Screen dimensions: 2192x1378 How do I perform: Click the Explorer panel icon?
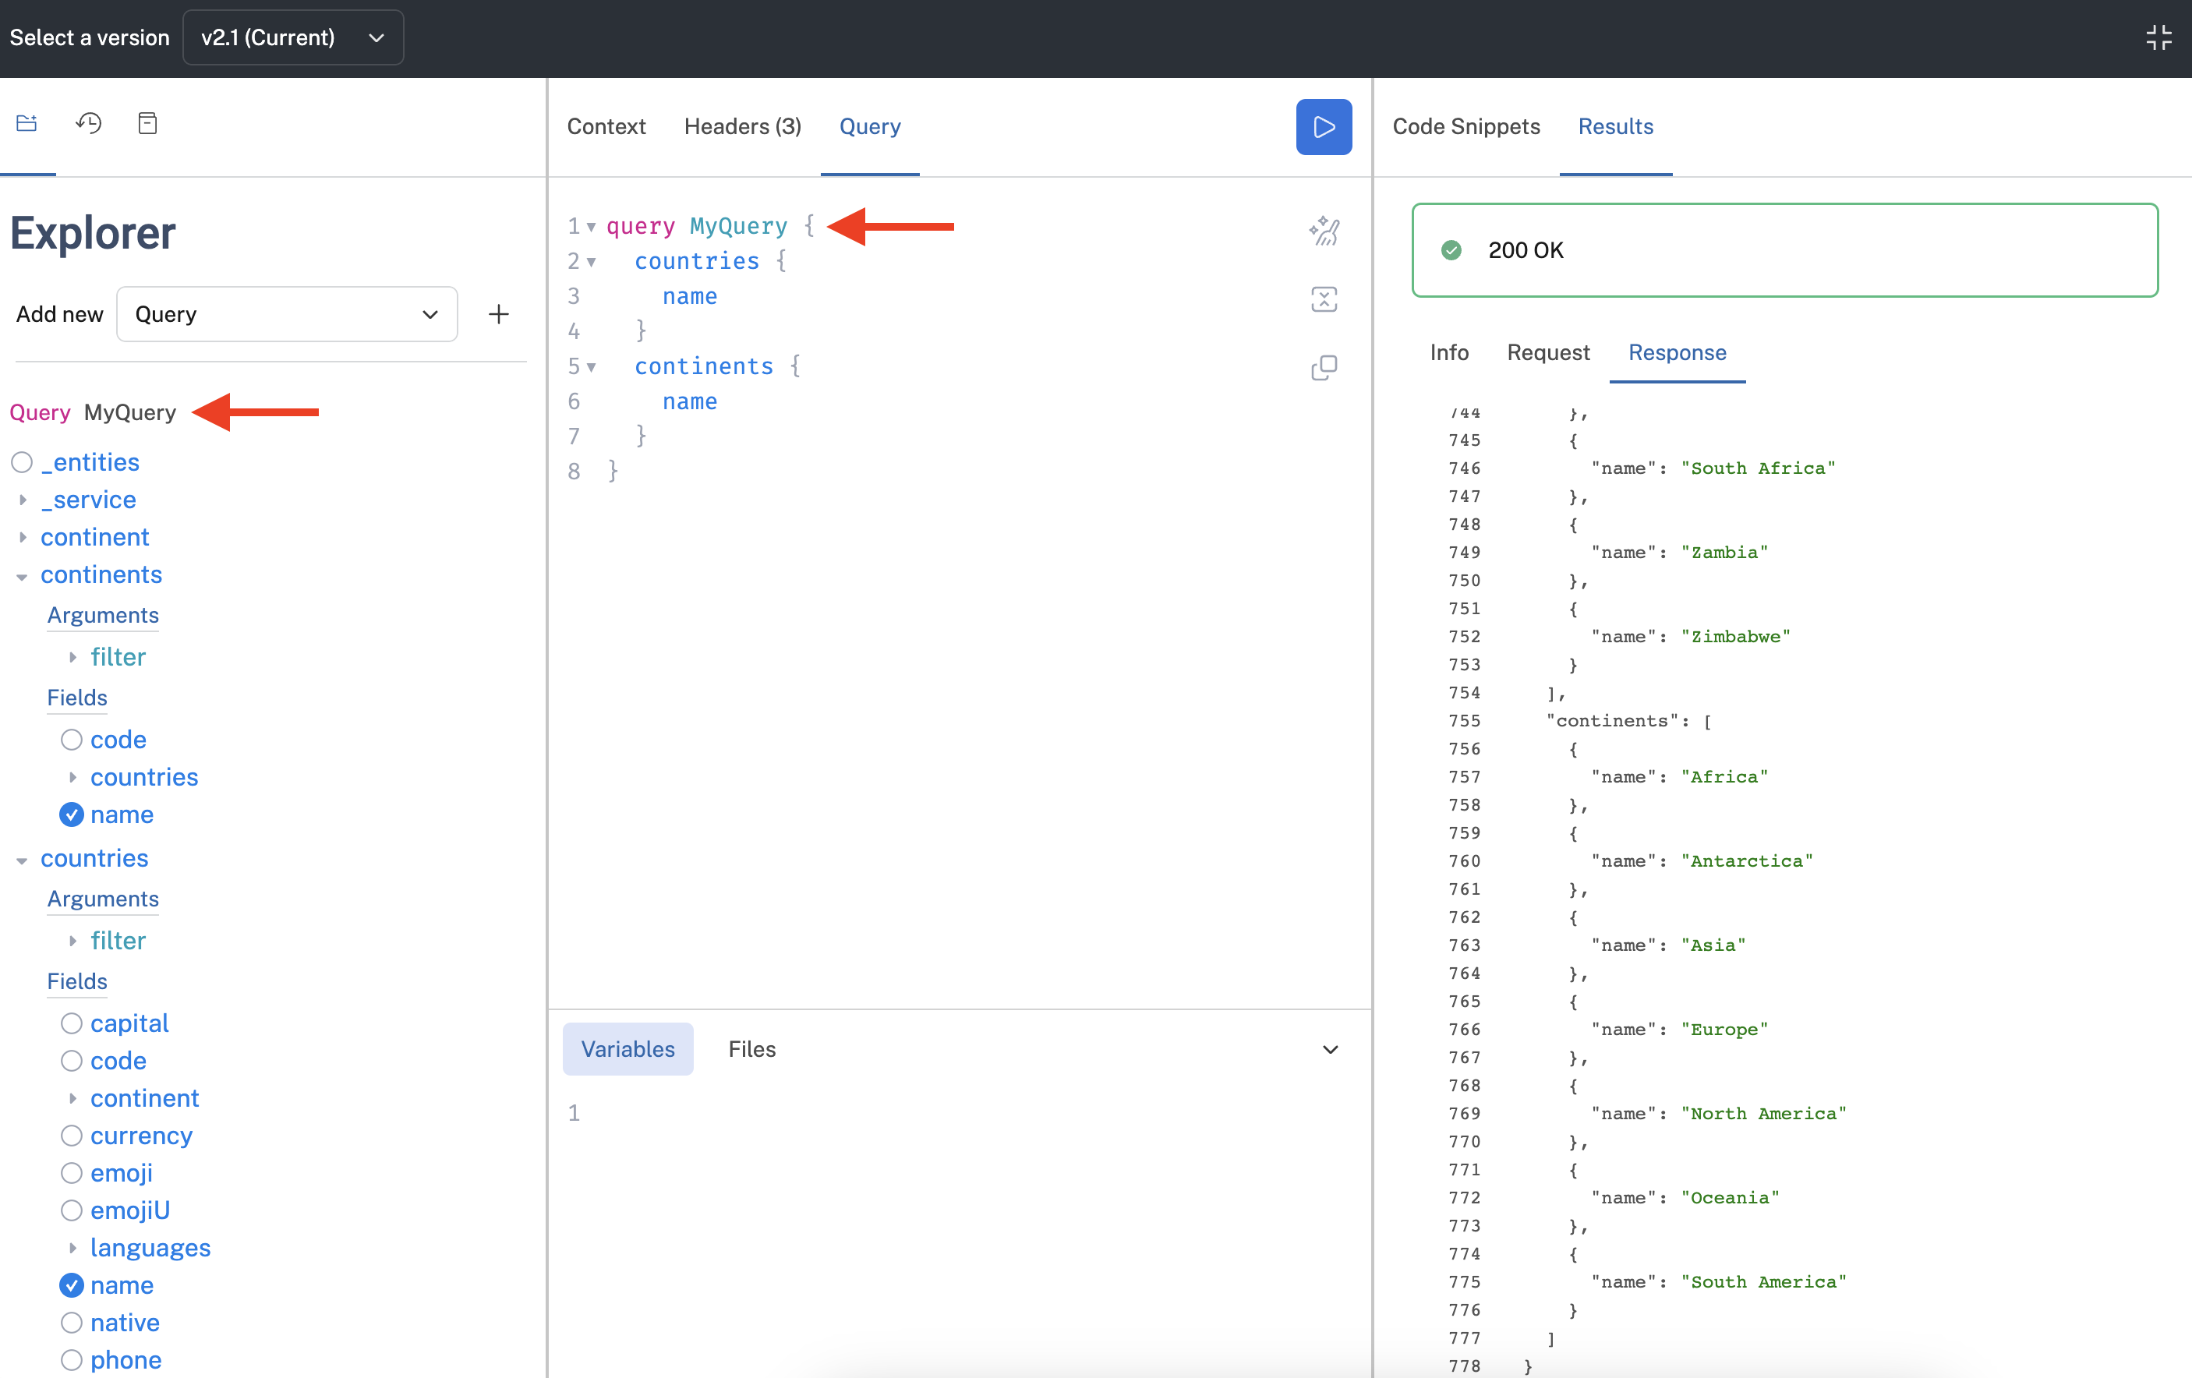click(x=27, y=124)
